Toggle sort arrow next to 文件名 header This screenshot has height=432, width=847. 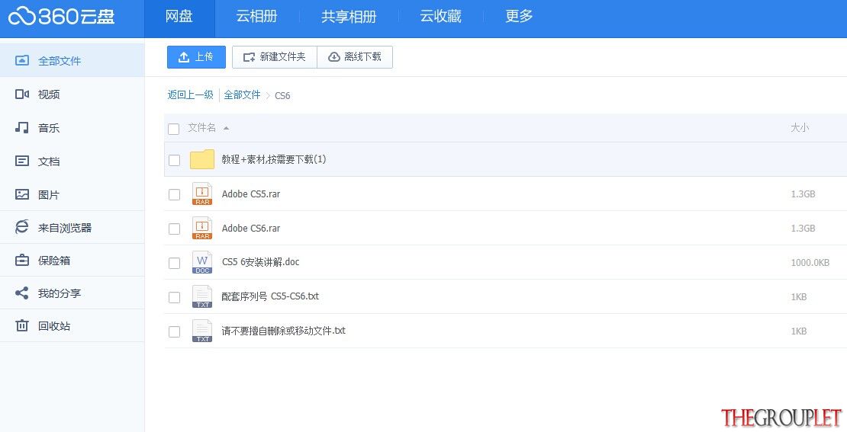point(227,128)
